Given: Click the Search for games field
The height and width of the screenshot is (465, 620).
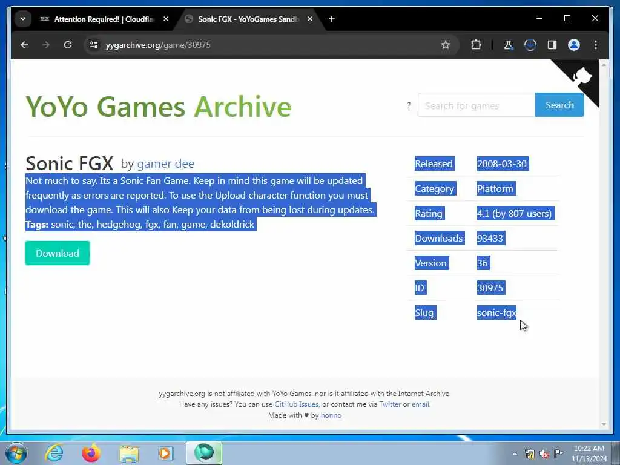Looking at the screenshot, I should (476, 105).
